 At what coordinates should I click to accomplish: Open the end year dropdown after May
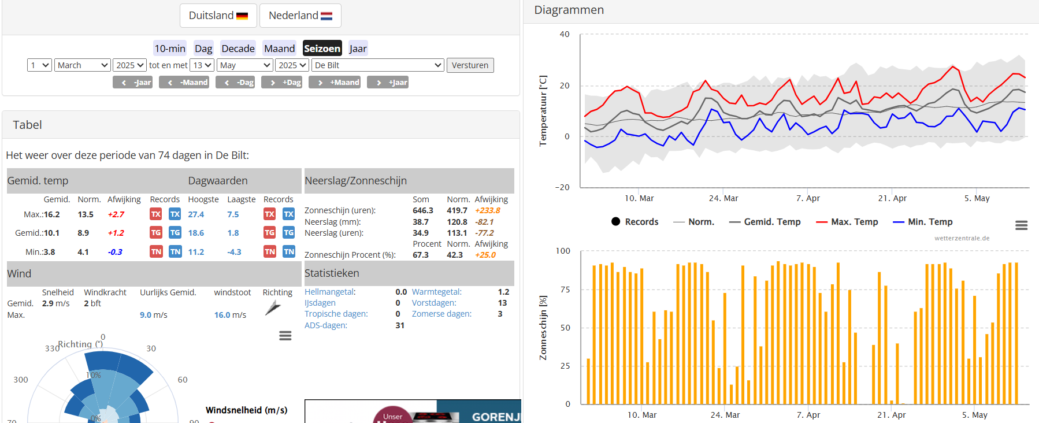pos(292,65)
